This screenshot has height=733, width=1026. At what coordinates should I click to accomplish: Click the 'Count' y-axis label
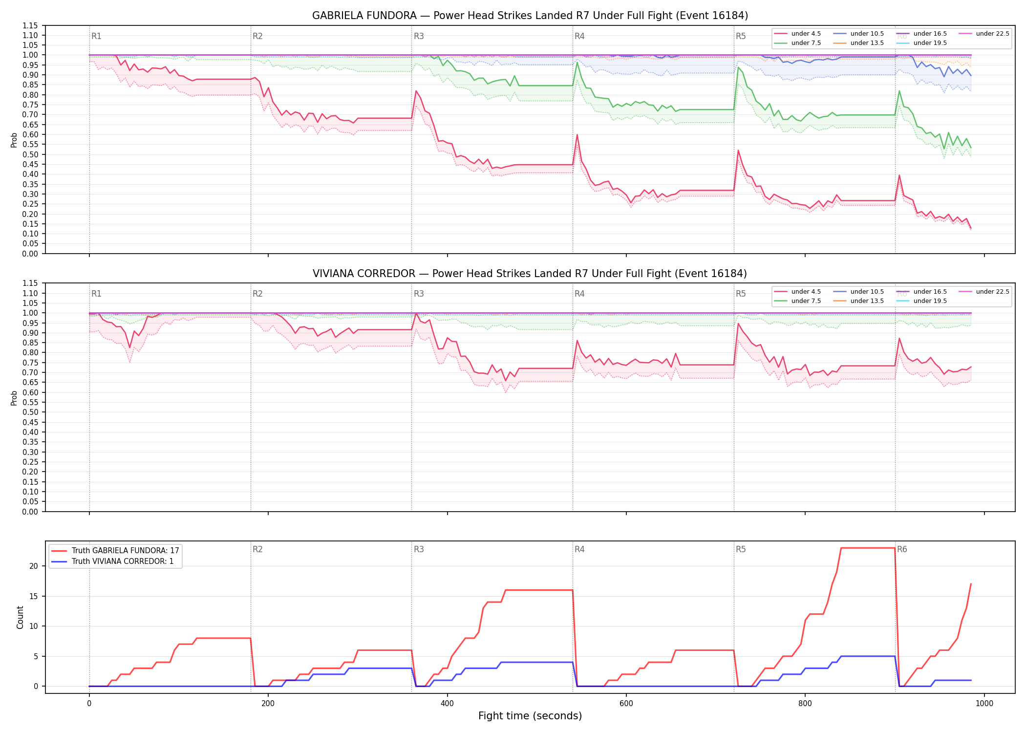click(20, 617)
